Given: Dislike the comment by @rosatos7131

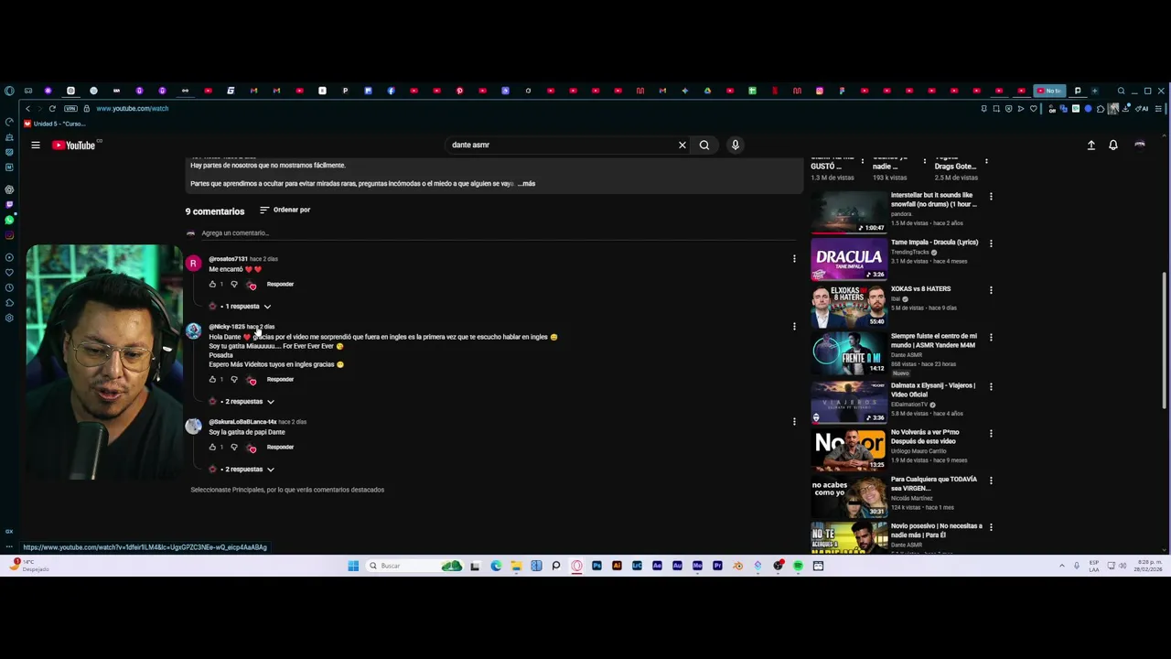Looking at the screenshot, I should pos(233,284).
